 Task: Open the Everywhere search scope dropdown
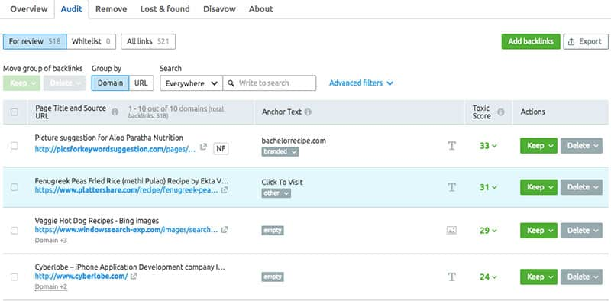click(192, 83)
